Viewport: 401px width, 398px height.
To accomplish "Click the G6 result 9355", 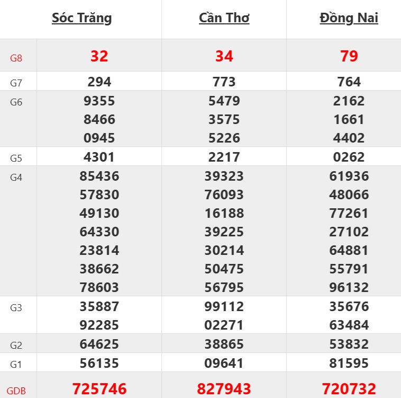I will coord(99,101).
